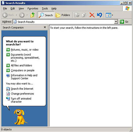
Task: Toggle the Search toolbar button
Action: pos(46,15)
